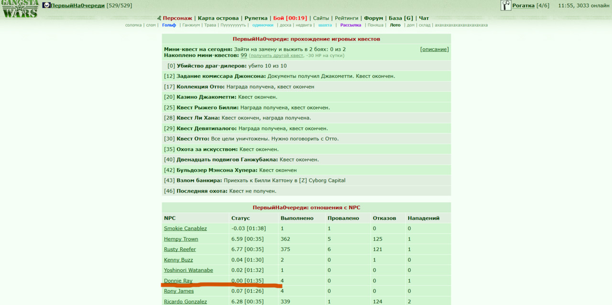Open the Ricardo Gonzalez NPC link
The image size is (612, 305).
point(186,301)
